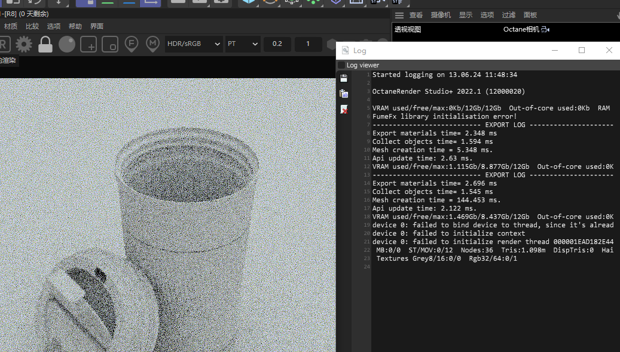This screenshot has width=620, height=352.
Task: Click the 透视视图 viewport label
Action: point(408,29)
